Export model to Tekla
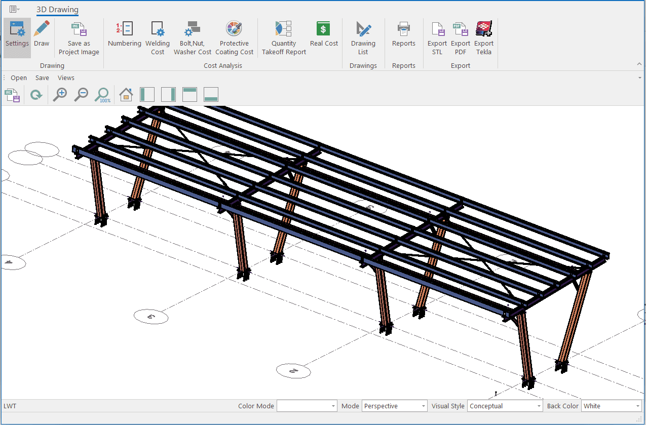 (484, 38)
